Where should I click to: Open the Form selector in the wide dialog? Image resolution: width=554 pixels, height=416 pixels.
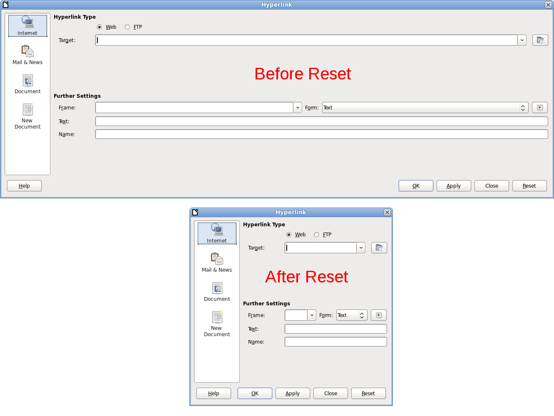(x=425, y=108)
